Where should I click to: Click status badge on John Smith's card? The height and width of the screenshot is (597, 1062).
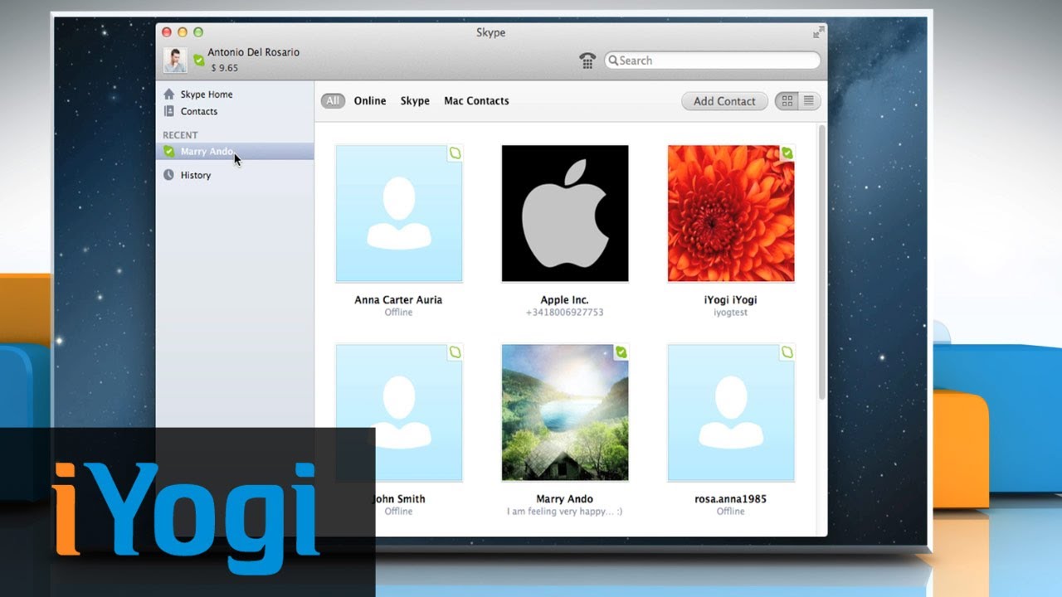pyautogui.click(x=455, y=352)
